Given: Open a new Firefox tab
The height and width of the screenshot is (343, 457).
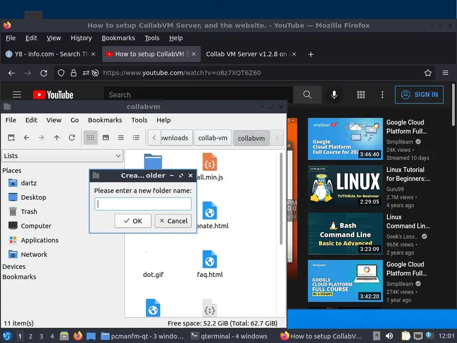Looking at the screenshot, I should point(311,54).
